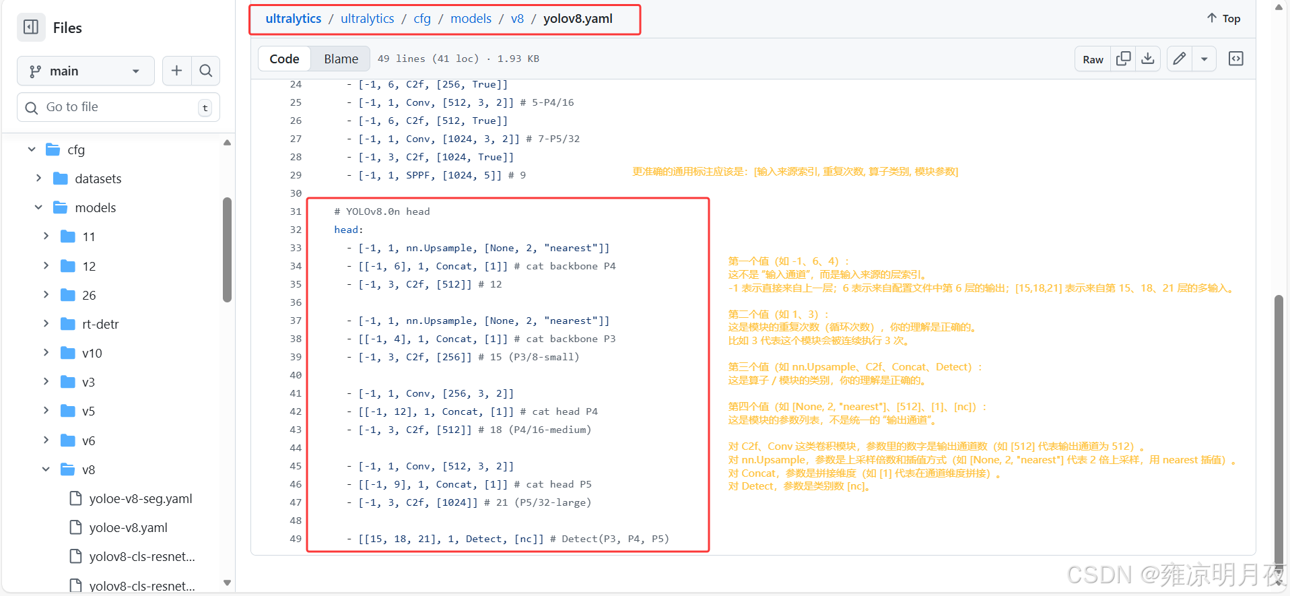
Task: Open the main branch dropdown
Action: 86,71
